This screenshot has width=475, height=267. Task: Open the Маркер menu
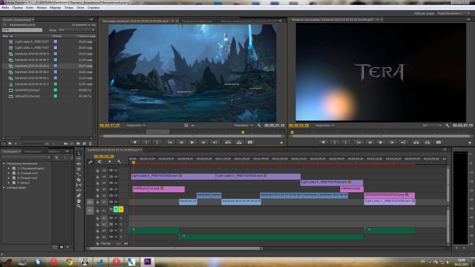point(55,8)
